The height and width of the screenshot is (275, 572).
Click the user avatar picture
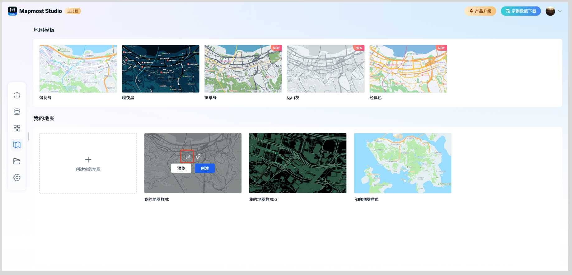pos(550,11)
